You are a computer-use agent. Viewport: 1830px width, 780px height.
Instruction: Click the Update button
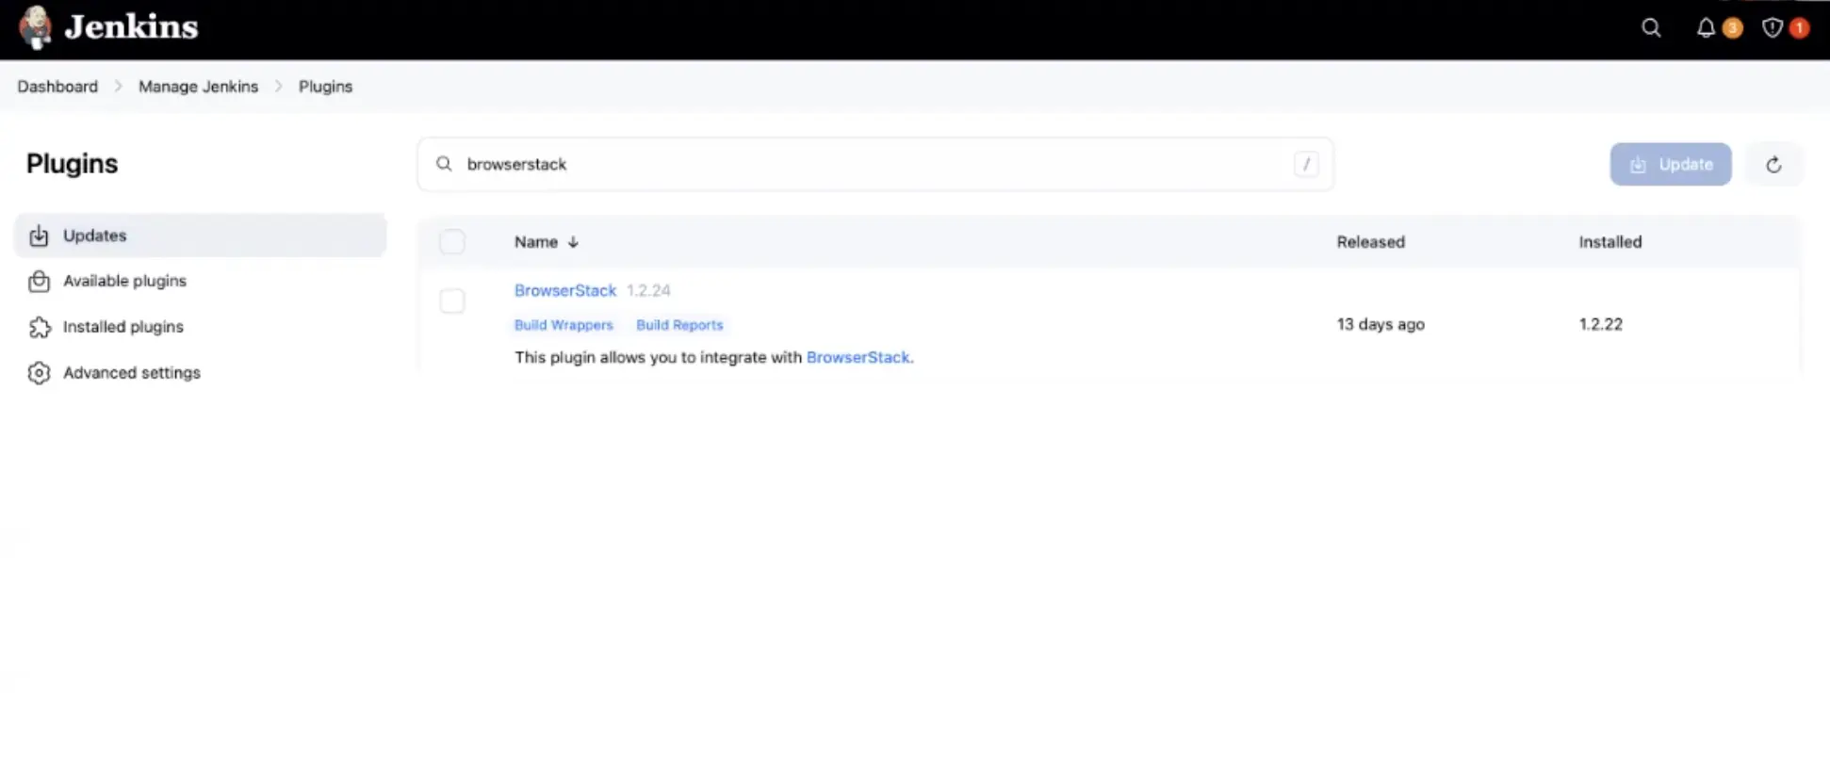pyautogui.click(x=1671, y=165)
